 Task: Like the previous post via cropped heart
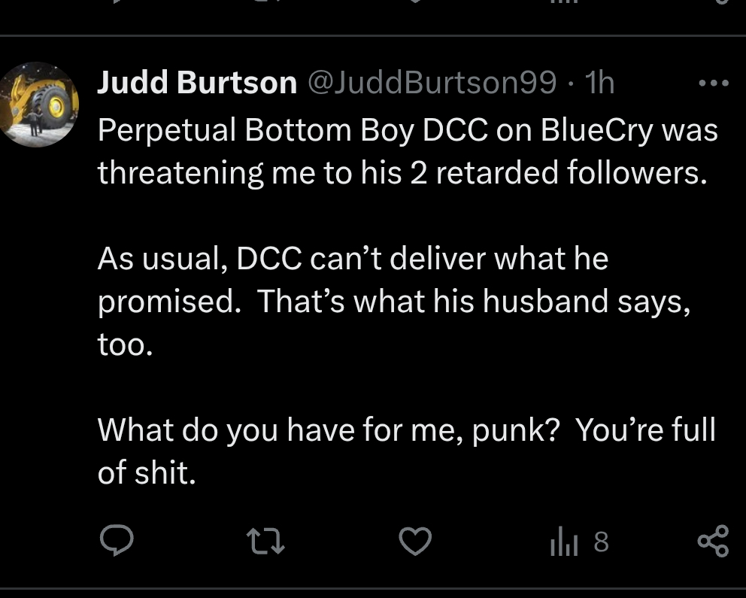(414, 2)
